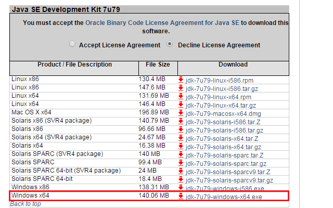Screen dimensions: 333x208
Task: Click the 140.06 MB file size cell
Action: click(154, 196)
